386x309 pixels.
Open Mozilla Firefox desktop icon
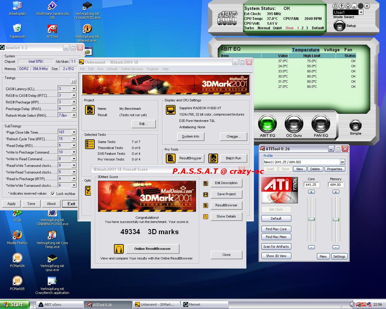(x=17, y=237)
